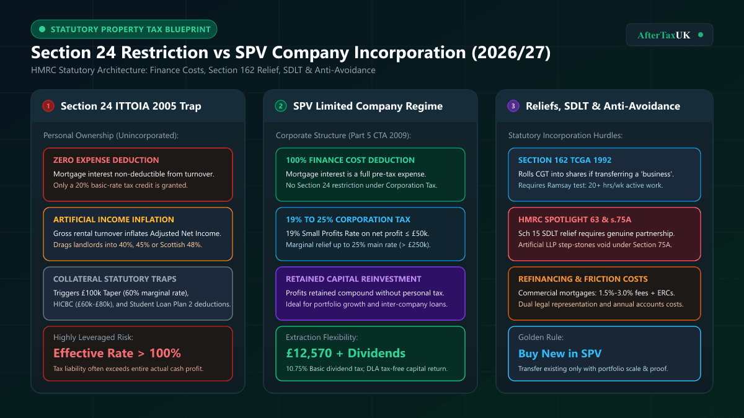744x418 pixels.
Task: Click 'Marginal relief up to 25% main rate' line
Action: pyautogui.click(x=358, y=245)
